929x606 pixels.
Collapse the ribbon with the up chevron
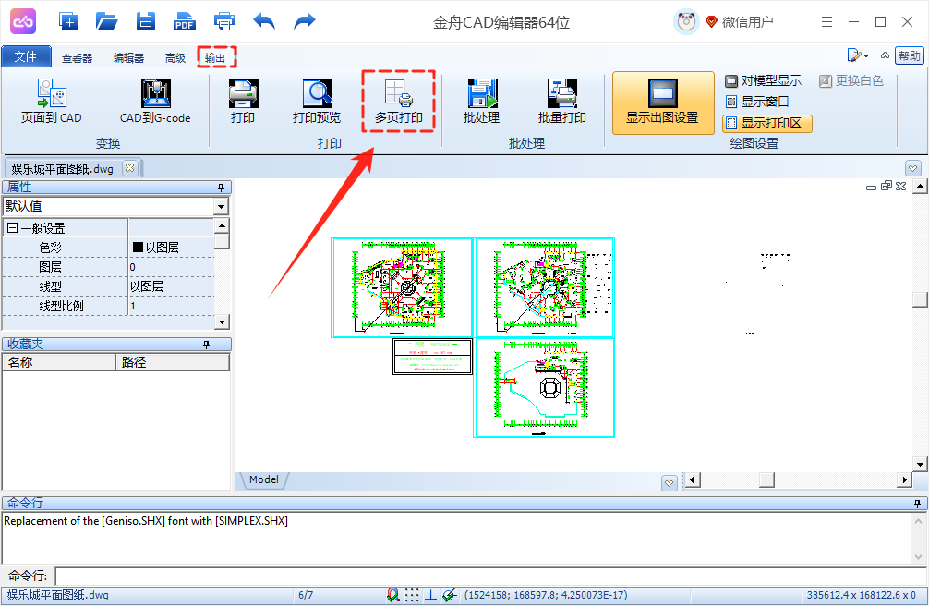tap(885, 55)
